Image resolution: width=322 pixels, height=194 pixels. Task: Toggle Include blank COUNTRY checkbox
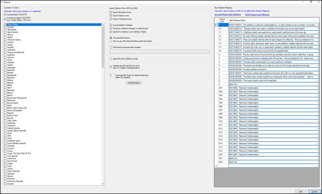pyautogui.click(x=5, y=15)
